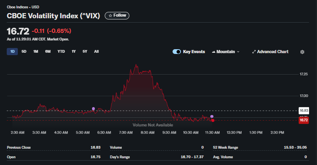Click the red 16.72 current price axis label
317x165 pixels.
coord(304,120)
